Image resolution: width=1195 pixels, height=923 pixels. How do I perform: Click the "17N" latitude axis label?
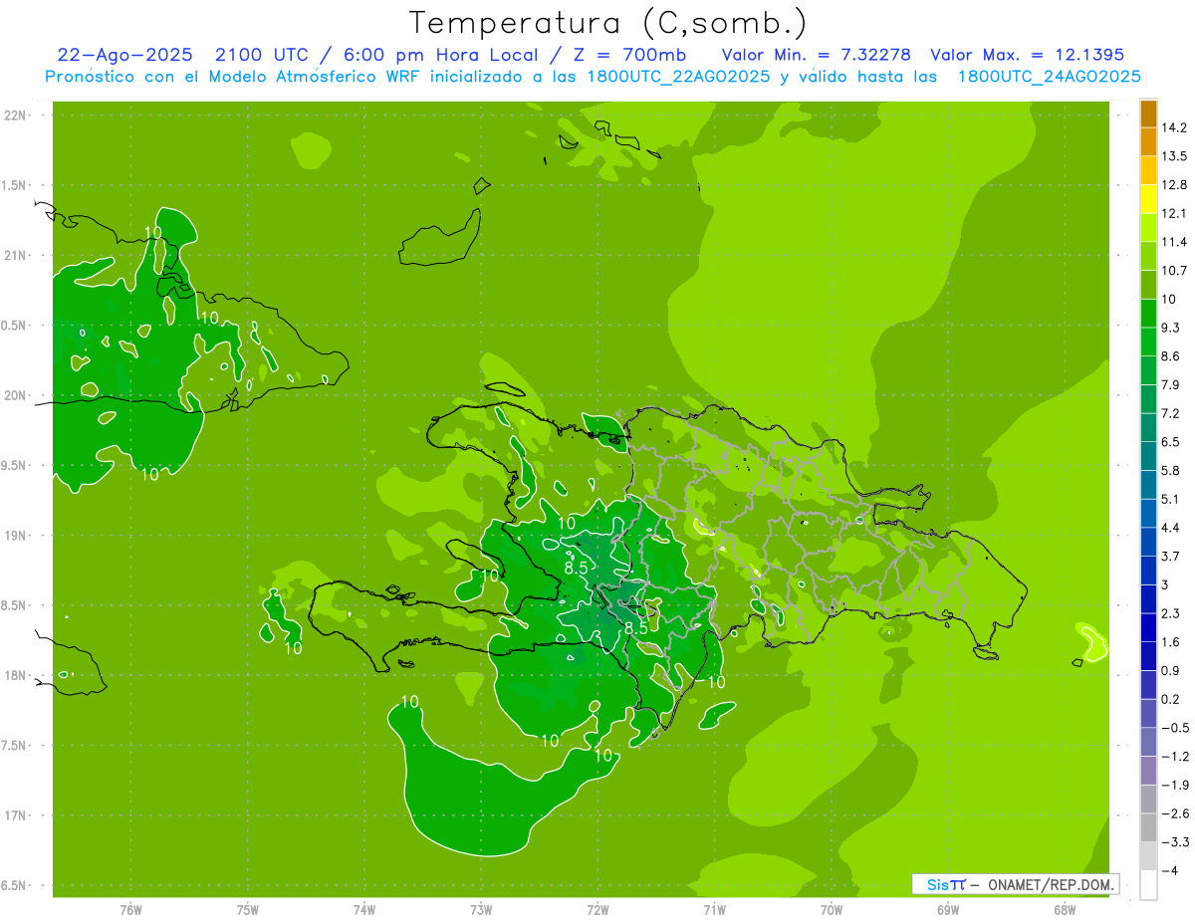tap(16, 815)
